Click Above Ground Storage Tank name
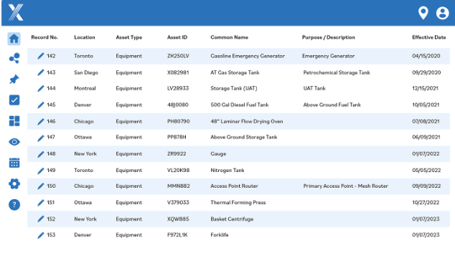455x273 pixels. 244,137
